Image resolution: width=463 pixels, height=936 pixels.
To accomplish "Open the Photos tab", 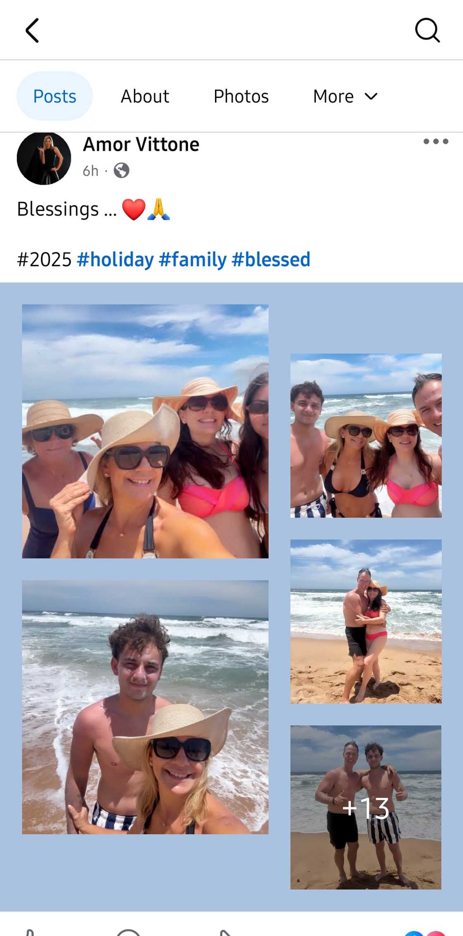I will [x=241, y=96].
